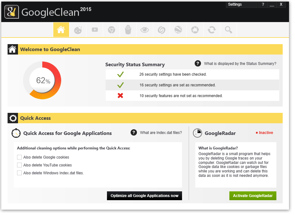The width and height of the screenshot is (295, 215).
Task: Open the Cookies cleaning section
Action: point(78,30)
